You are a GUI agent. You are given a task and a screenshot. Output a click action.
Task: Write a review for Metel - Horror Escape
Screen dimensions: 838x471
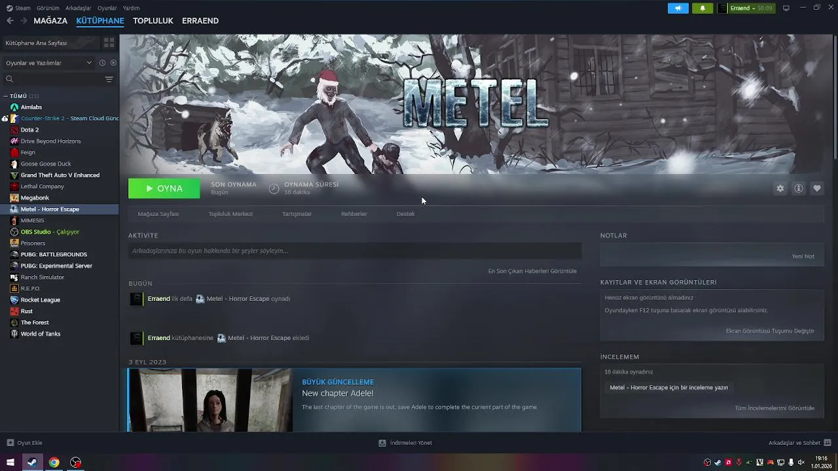[668, 387]
